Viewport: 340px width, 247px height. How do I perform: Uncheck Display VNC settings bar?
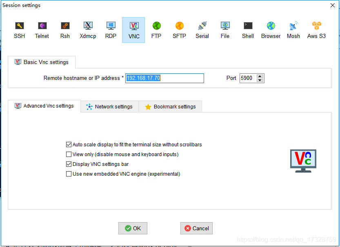click(69, 164)
